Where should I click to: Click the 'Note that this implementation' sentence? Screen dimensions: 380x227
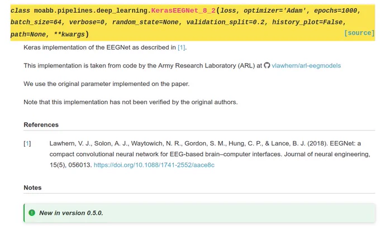(x=131, y=102)
